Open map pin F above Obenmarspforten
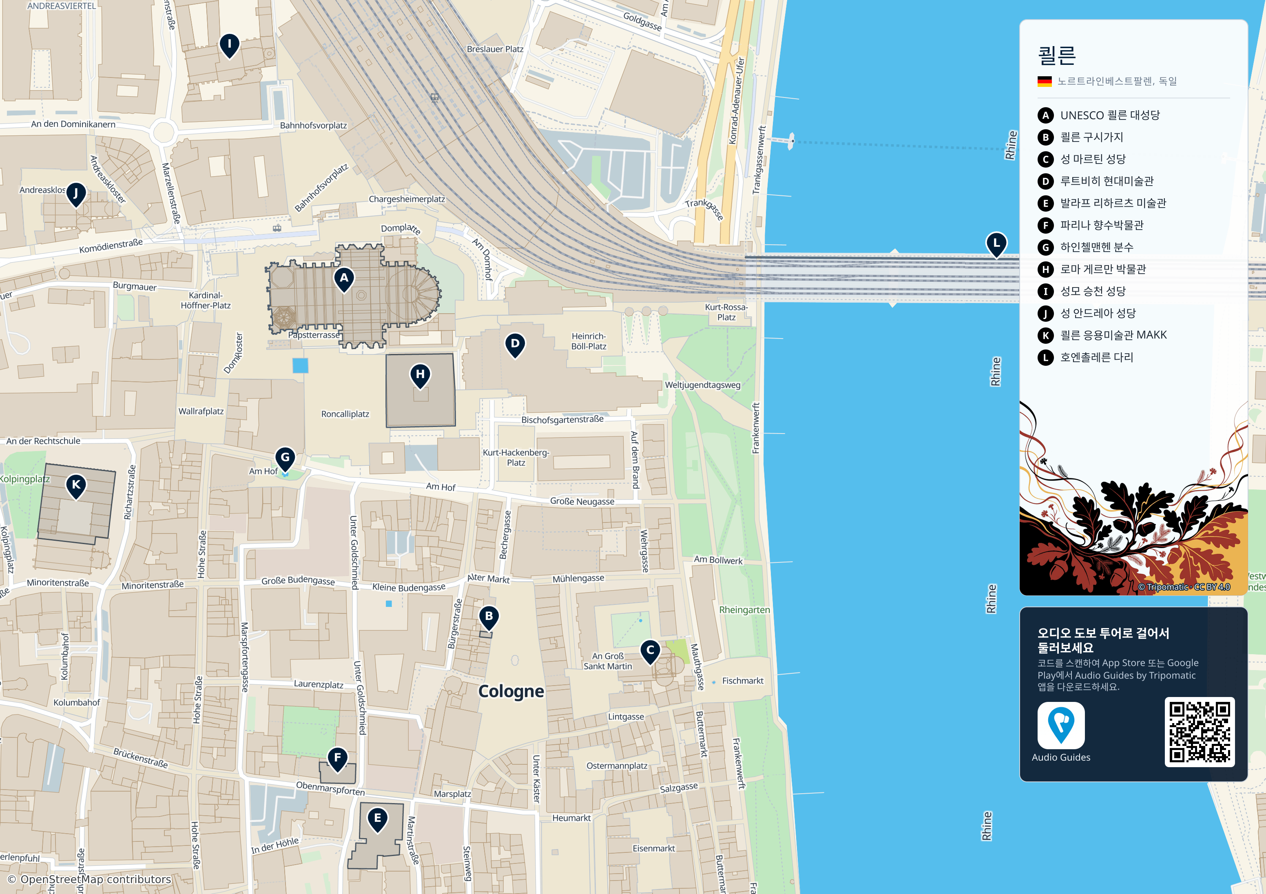Image resolution: width=1266 pixels, height=894 pixels. 337,759
